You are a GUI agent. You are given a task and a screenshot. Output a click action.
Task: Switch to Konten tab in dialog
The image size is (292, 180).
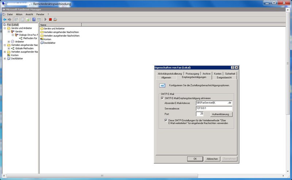pos(218,74)
